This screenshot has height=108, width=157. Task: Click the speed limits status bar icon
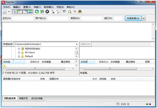[x=118, y=104]
